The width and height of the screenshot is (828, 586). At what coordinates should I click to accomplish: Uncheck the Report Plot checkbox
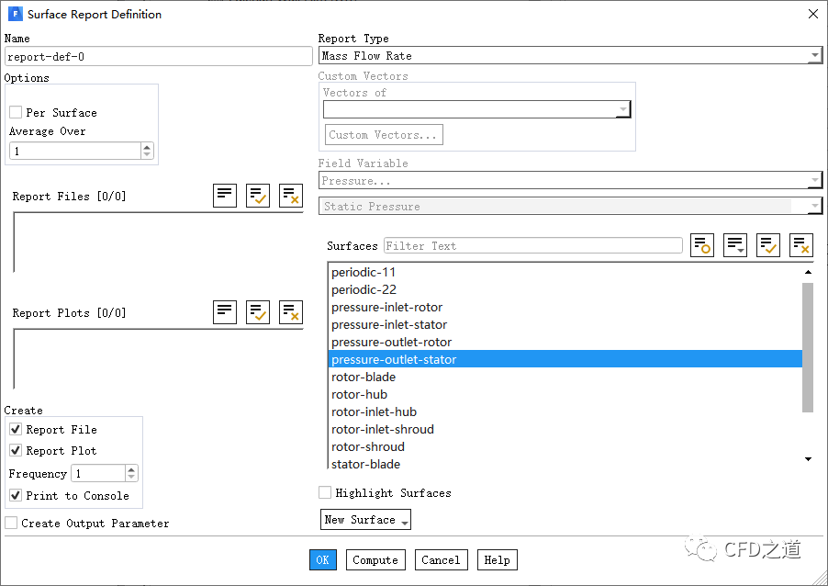click(x=16, y=451)
